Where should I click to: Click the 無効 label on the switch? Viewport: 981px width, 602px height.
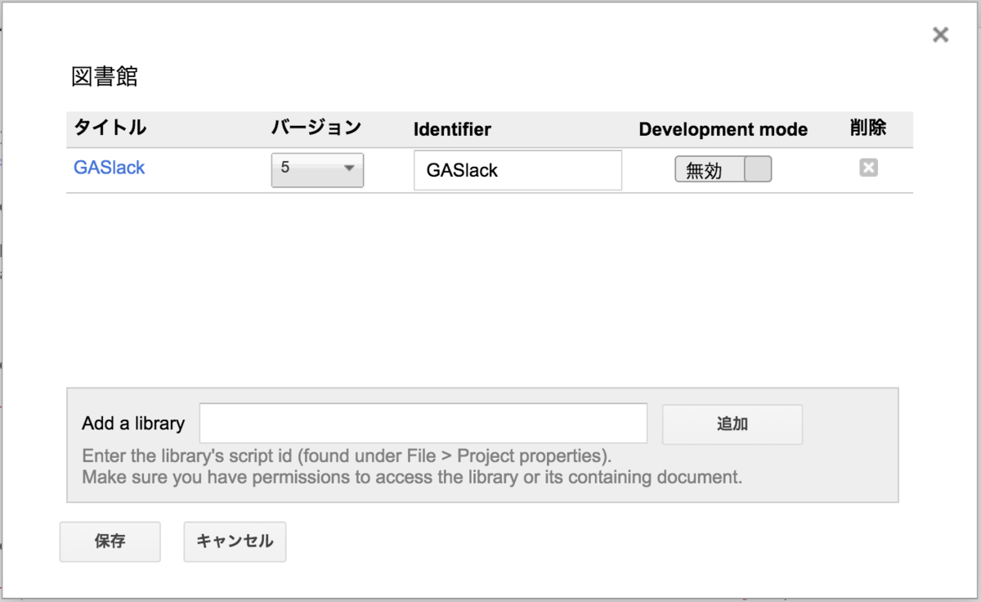tap(704, 170)
